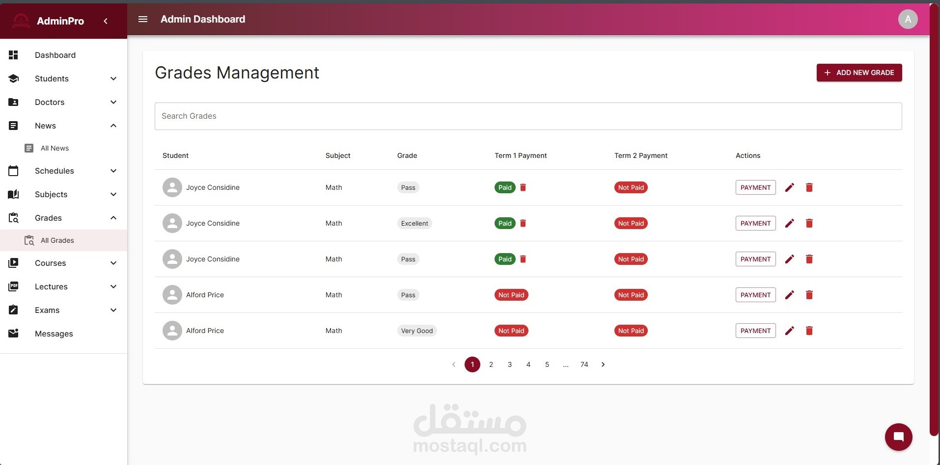This screenshot has height=465, width=940.
Task: Remove Term 1 payment for Excellent row
Action: click(523, 223)
